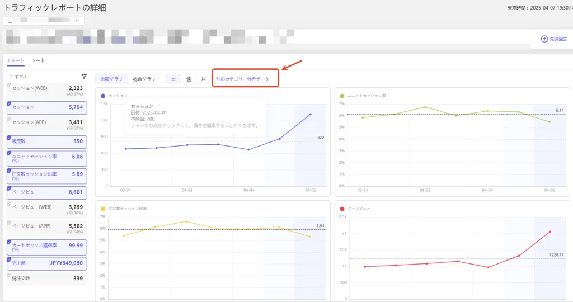The width and height of the screenshot is (573, 302).
Task: Enable the セッション(WEB) metric
Action: (x=47, y=91)
